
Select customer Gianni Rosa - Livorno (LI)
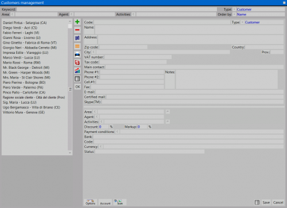[22, 38]
